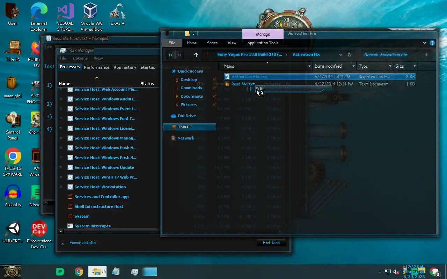Switch to Notepad in the taskbar

pyautogui.click(x=116, y=272)
